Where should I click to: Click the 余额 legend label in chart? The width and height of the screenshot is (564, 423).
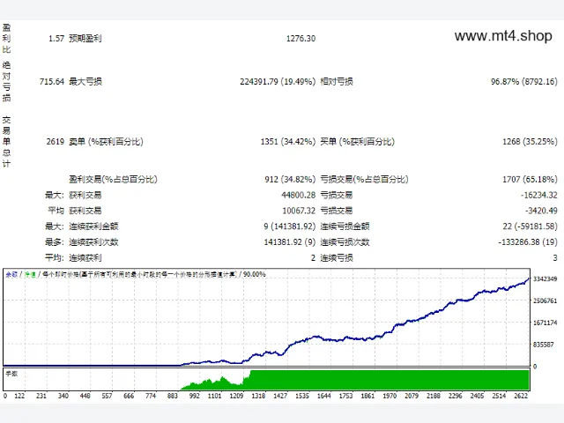(x=11, y=274)
